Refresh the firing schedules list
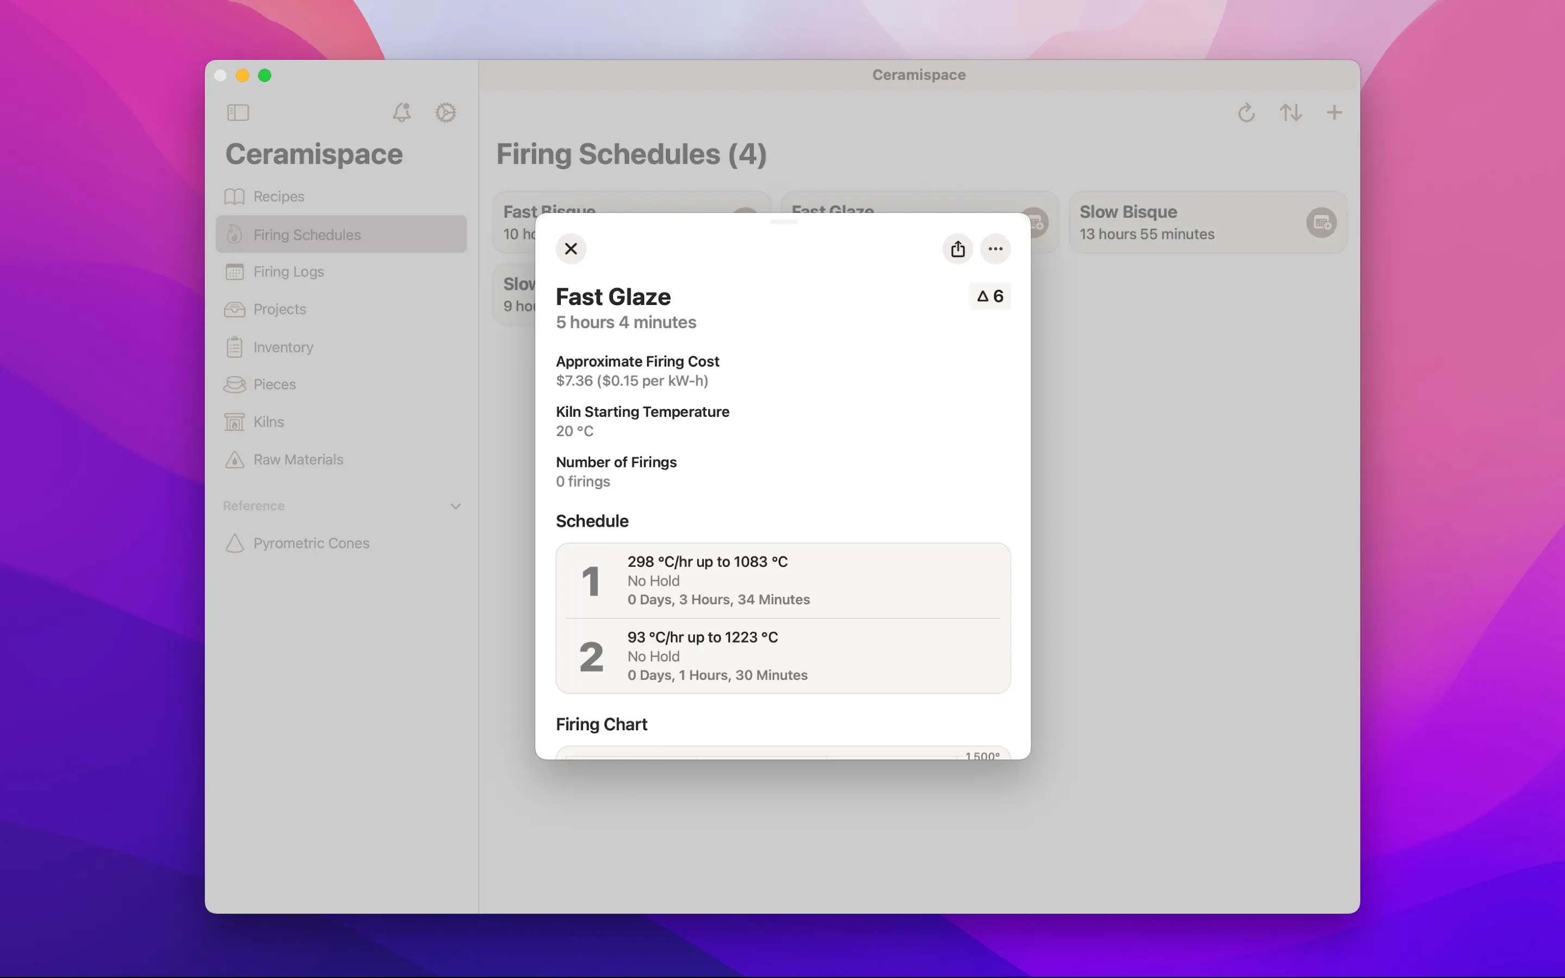The image size is (1565, 978). coord(1246,112)
